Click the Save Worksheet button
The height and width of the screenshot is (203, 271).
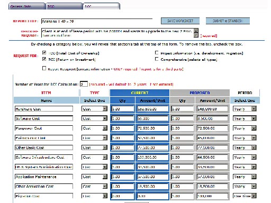[x=180, y=21]
